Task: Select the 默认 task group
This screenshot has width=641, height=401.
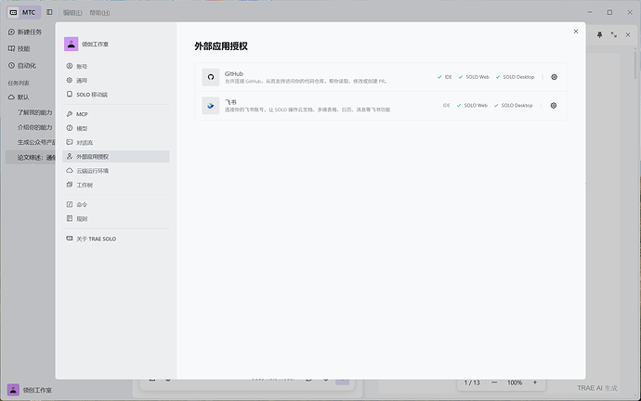Action: pyautogui.click(x=19, y=97)
